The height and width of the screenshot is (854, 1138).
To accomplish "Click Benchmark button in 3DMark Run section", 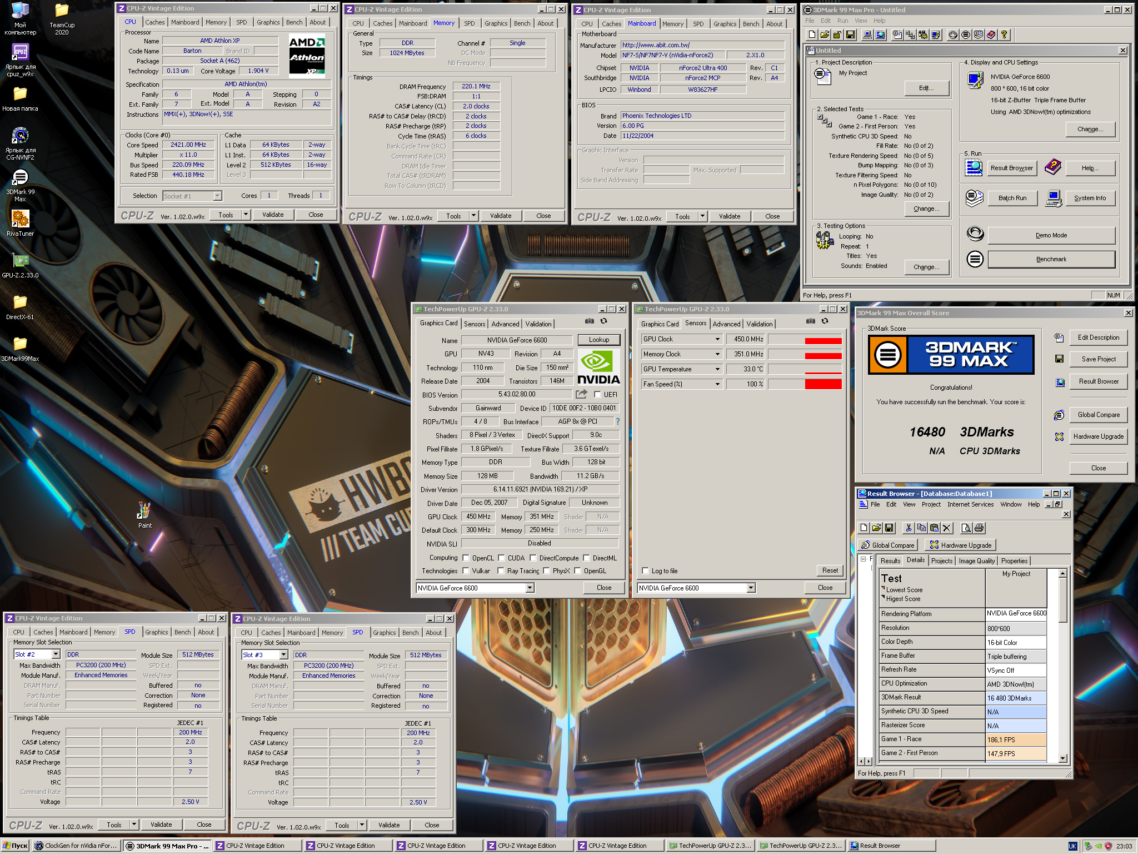I will 1051,260.
